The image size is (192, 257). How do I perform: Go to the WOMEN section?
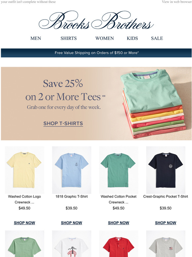click(105, 39)
